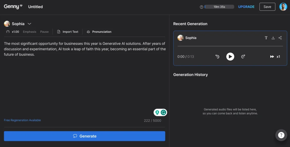Click the Emphasis option
Image resolution: width=290 pixels, height=147 pixels.
click(x=29, y=32)
